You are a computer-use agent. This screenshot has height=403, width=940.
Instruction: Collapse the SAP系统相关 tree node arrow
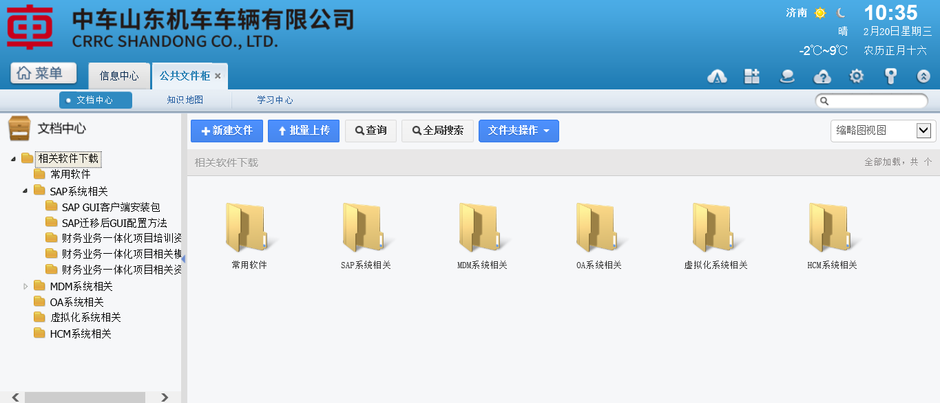[x=26, y=190]
